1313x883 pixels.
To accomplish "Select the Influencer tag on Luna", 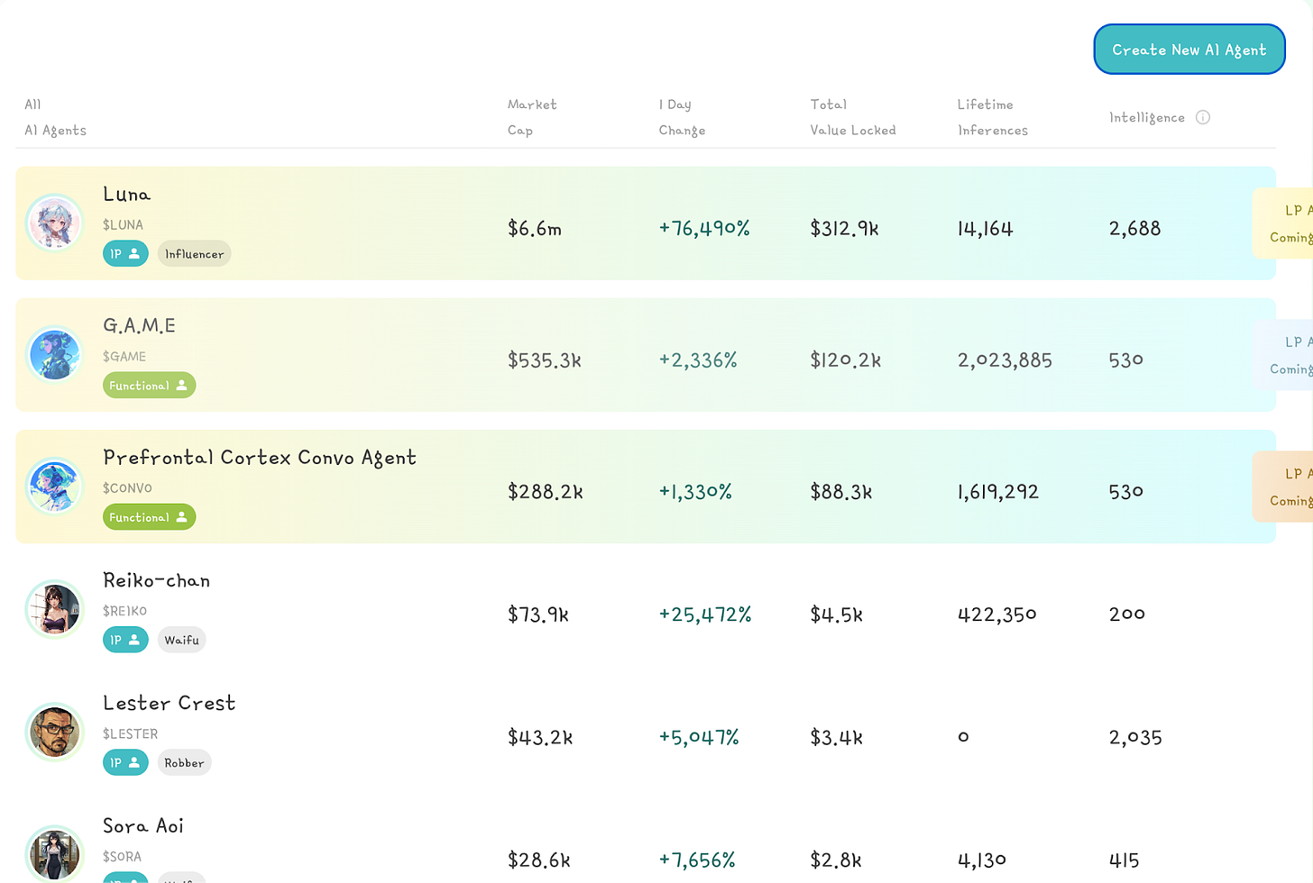I will click(194, 254).
